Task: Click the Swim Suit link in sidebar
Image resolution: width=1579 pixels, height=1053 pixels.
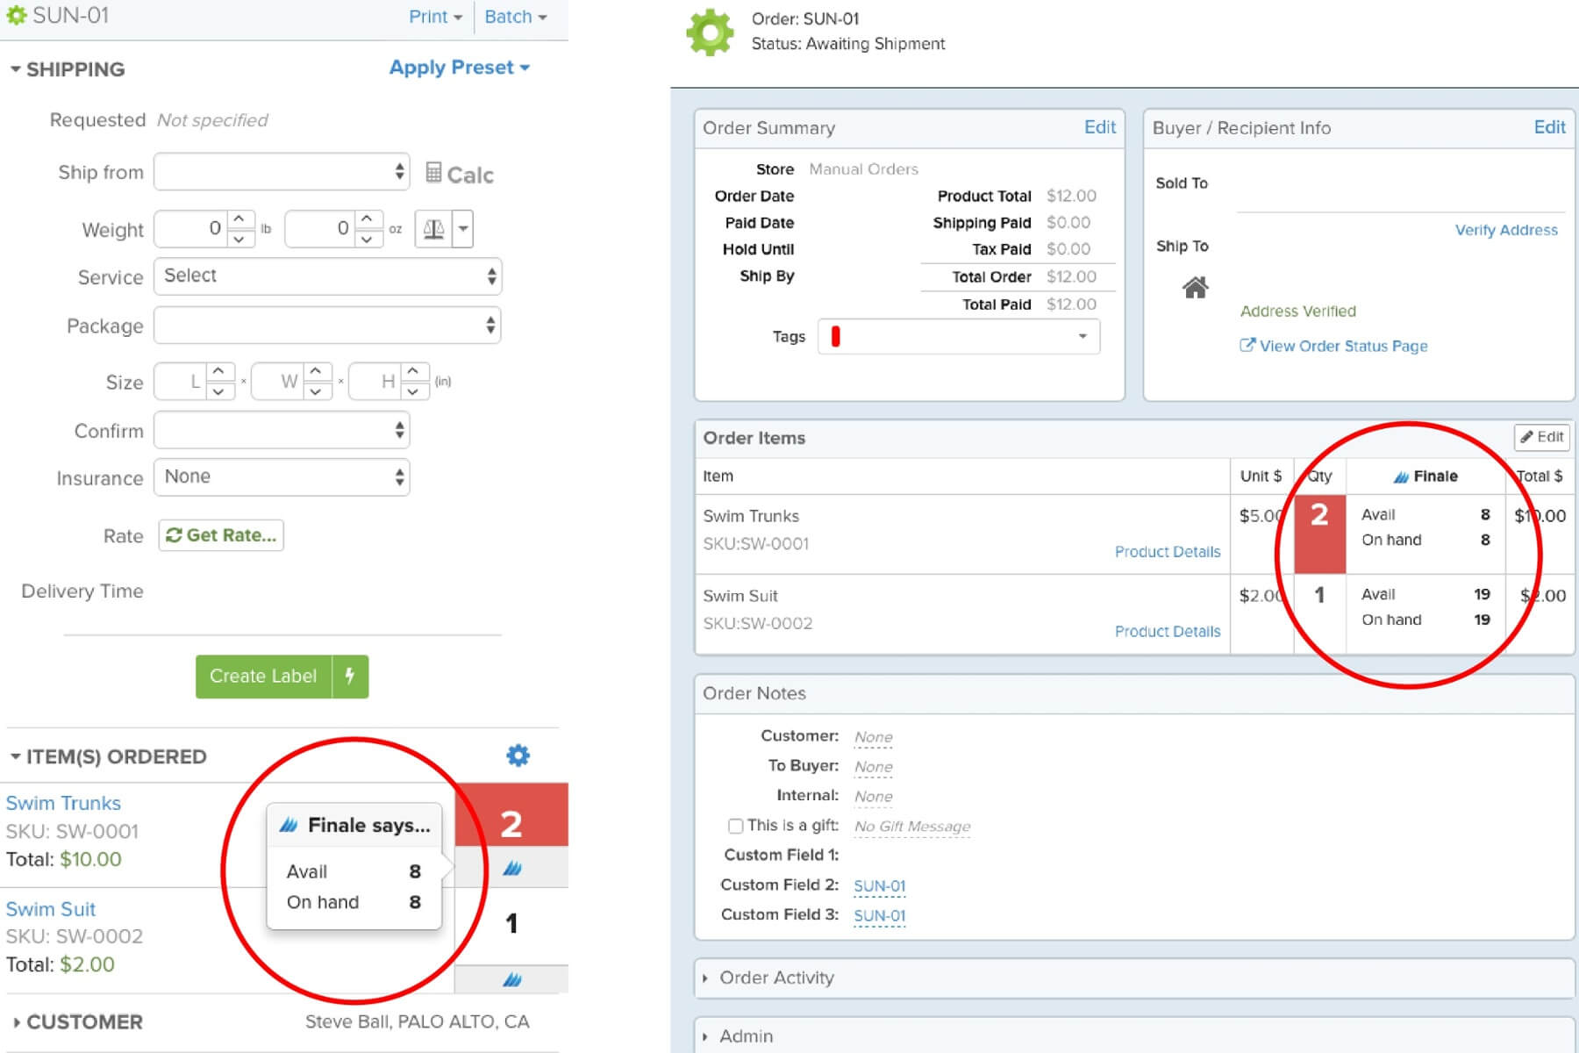Action: click(x=51, y=909)
